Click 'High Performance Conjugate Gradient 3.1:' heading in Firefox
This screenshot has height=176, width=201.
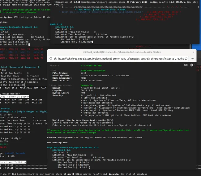(x=73, y=148)
